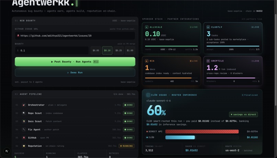Viewport: 277px width, 158px height.
Task: Click the Docs Scout DONE status badge
Action: 129,122
